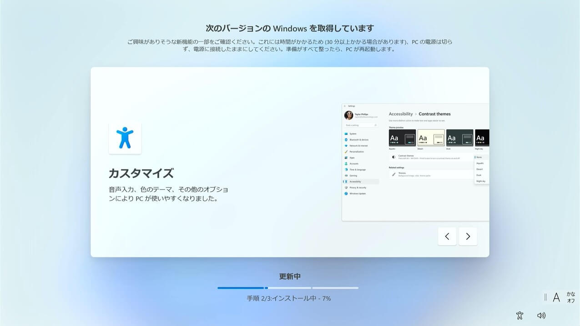The width and height of the screenshot is (580, 326).
Task: Select 'Night sky' option in contrast dropdown list
Action: (482, 181)
